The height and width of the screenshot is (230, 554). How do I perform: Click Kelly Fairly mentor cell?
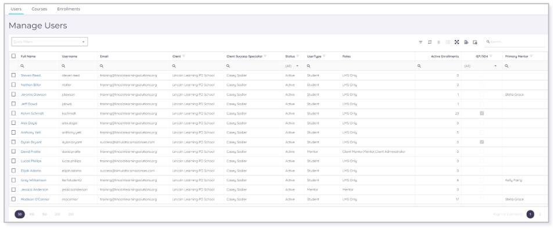(x=514, y=180)
